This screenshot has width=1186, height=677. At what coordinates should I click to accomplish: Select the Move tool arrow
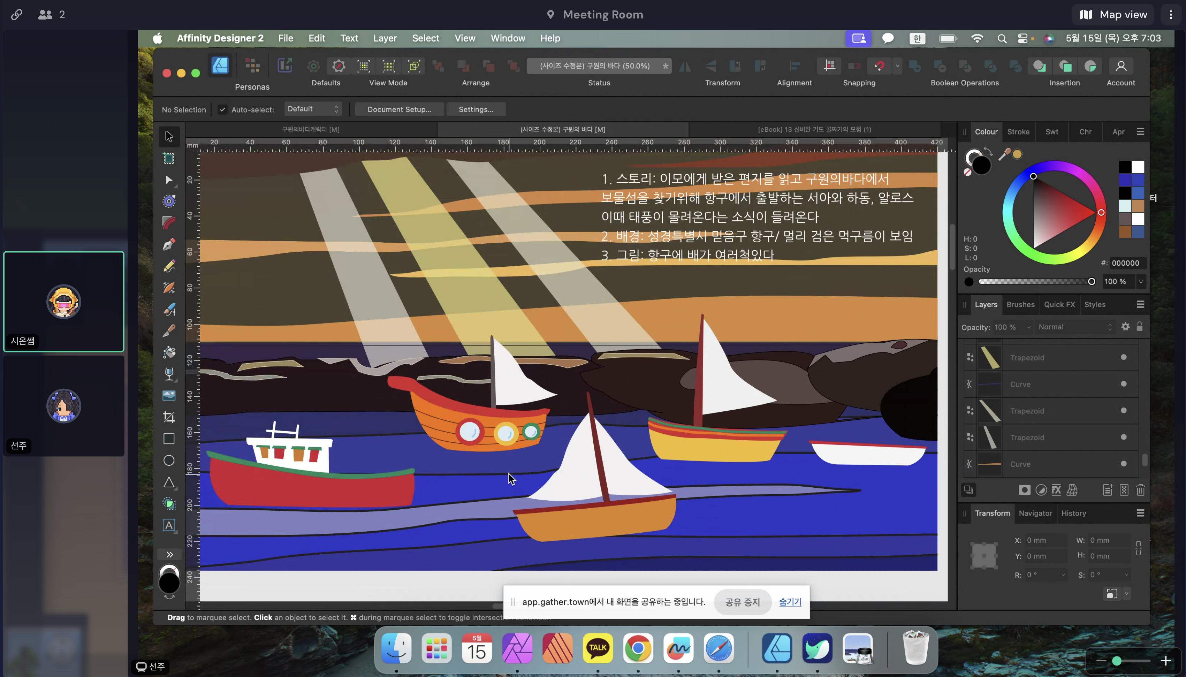point(169,136)
